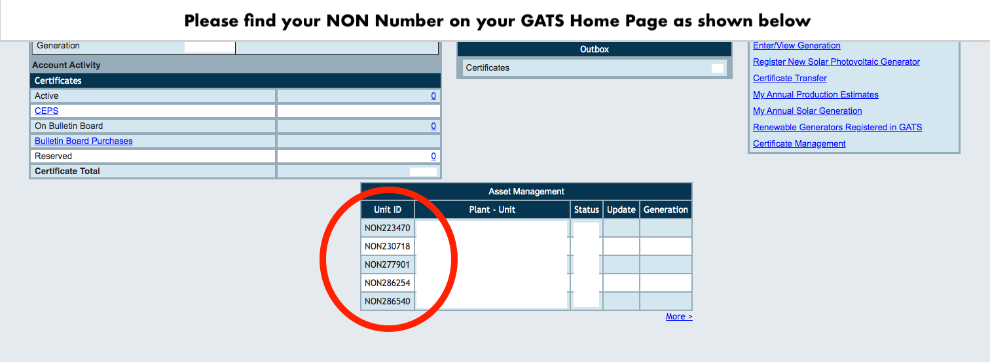Click the Plant - Unit column header
Image resolution: width=990 pixels, height=362 pixels.
[492, 209]
